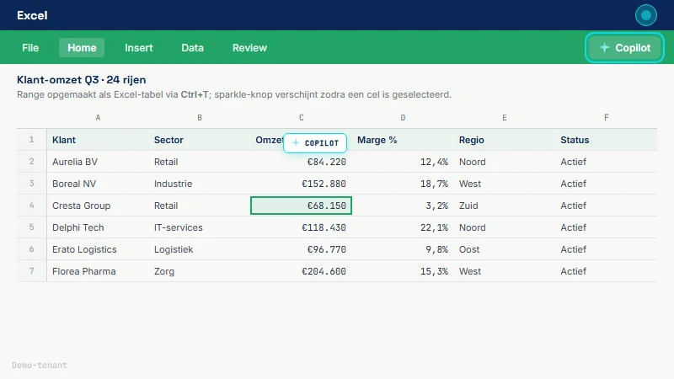Select omzet cell €204.600

coord(302,271)
